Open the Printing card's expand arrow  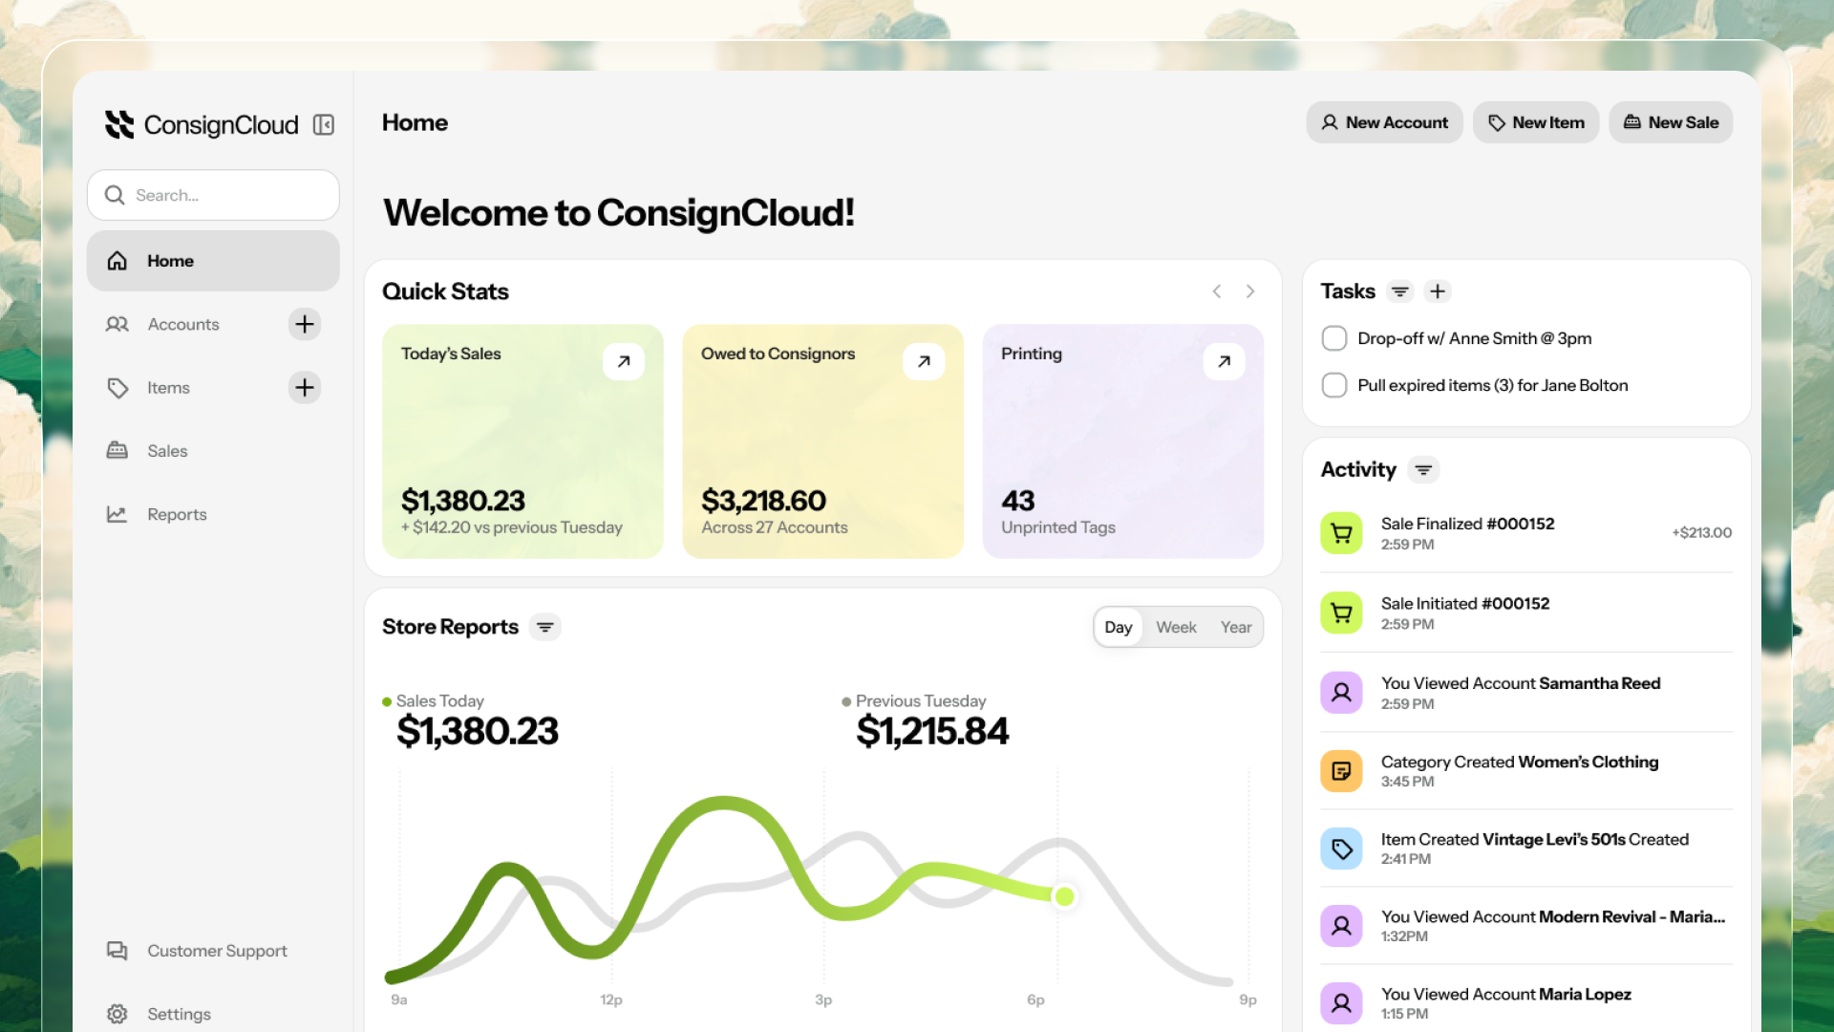click(x=1224, y=361)
